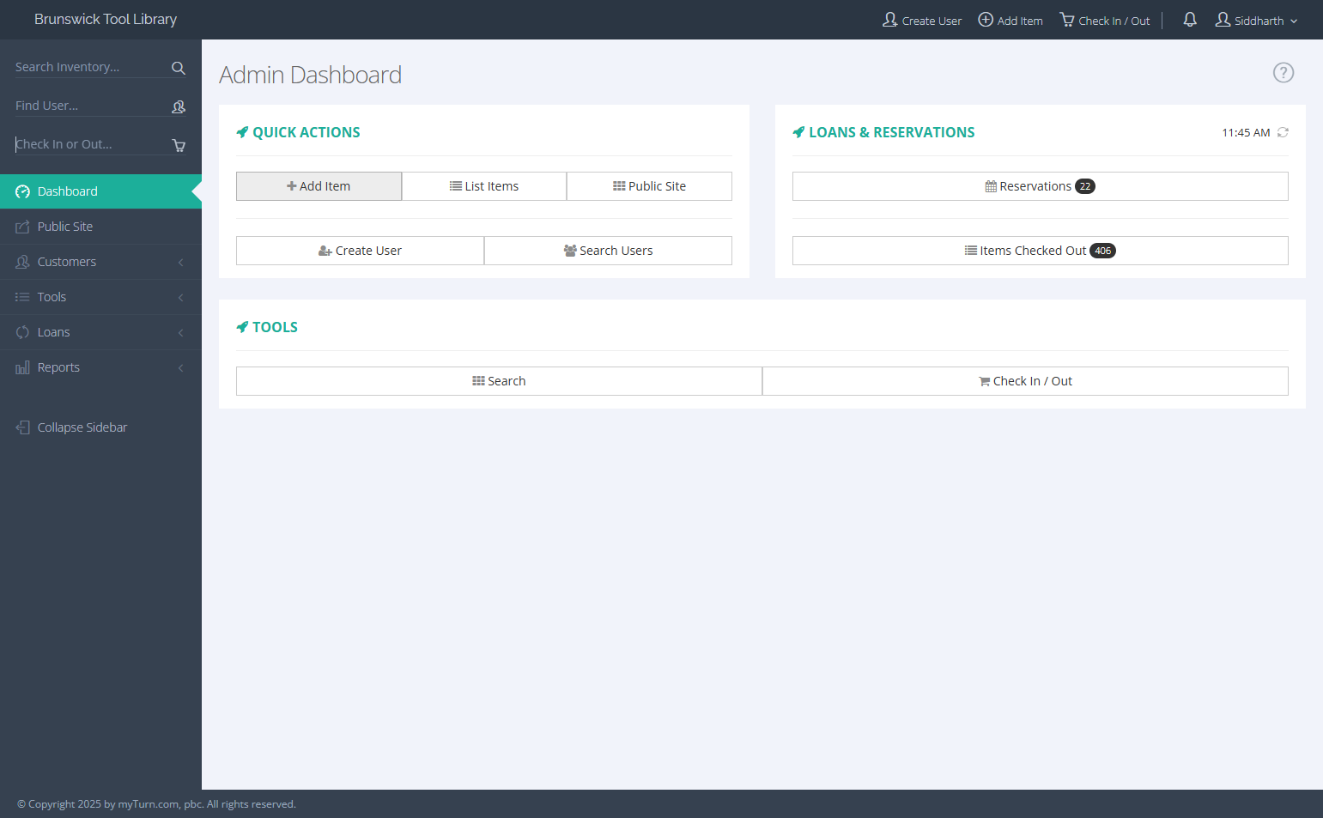The image size is (1323, 818).
Task: Focus the Search Inventory field
Action: point(91,67)
